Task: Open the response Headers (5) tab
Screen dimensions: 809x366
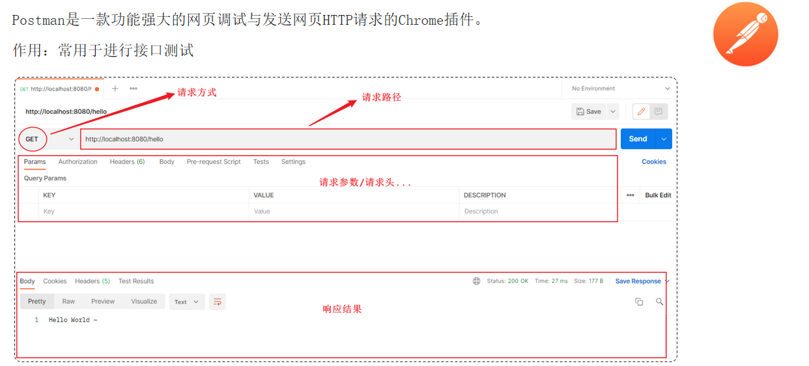Action: [x=92, y=281]
